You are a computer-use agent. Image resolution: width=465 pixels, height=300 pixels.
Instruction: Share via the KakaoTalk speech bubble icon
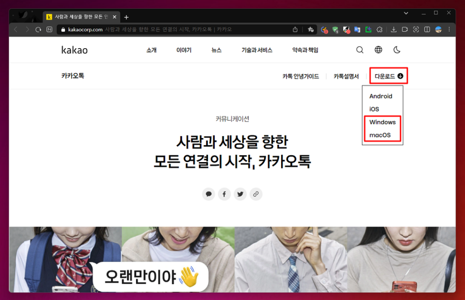[x=209, y=194]
